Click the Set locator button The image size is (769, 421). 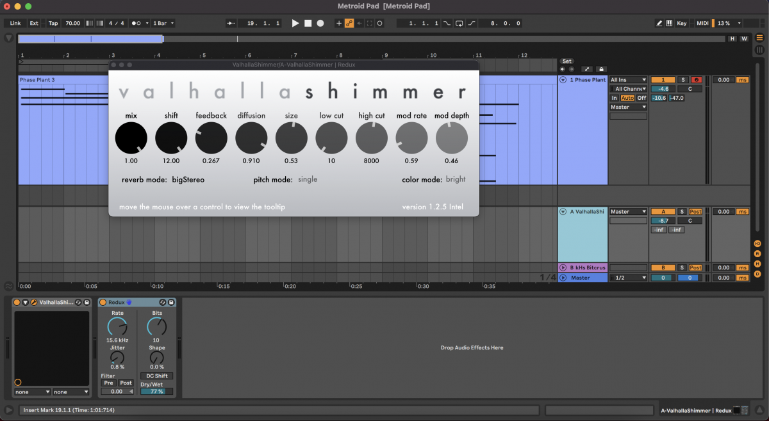pyautogui.click(x=567, y=61)
